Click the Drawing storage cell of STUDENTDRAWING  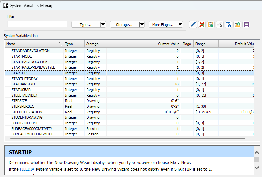(x=93, y=117)
